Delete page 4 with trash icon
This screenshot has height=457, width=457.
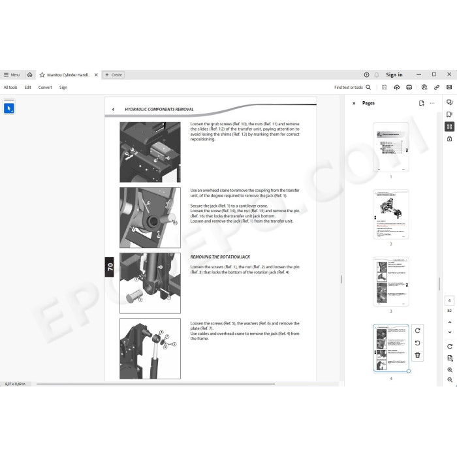(418, 355)
